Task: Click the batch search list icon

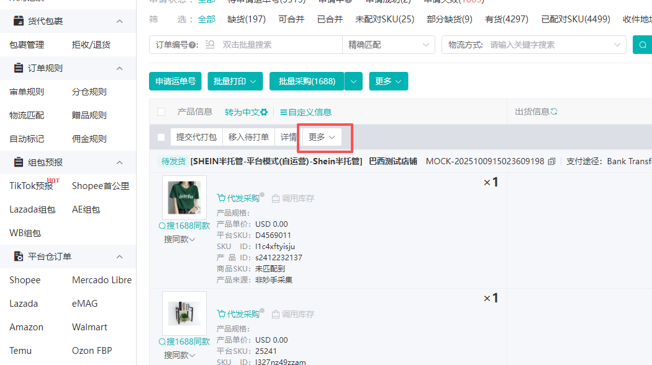Action: coord(210,45)
